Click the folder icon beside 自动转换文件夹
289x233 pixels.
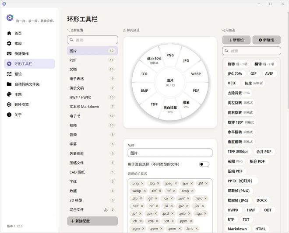(9, 84)
